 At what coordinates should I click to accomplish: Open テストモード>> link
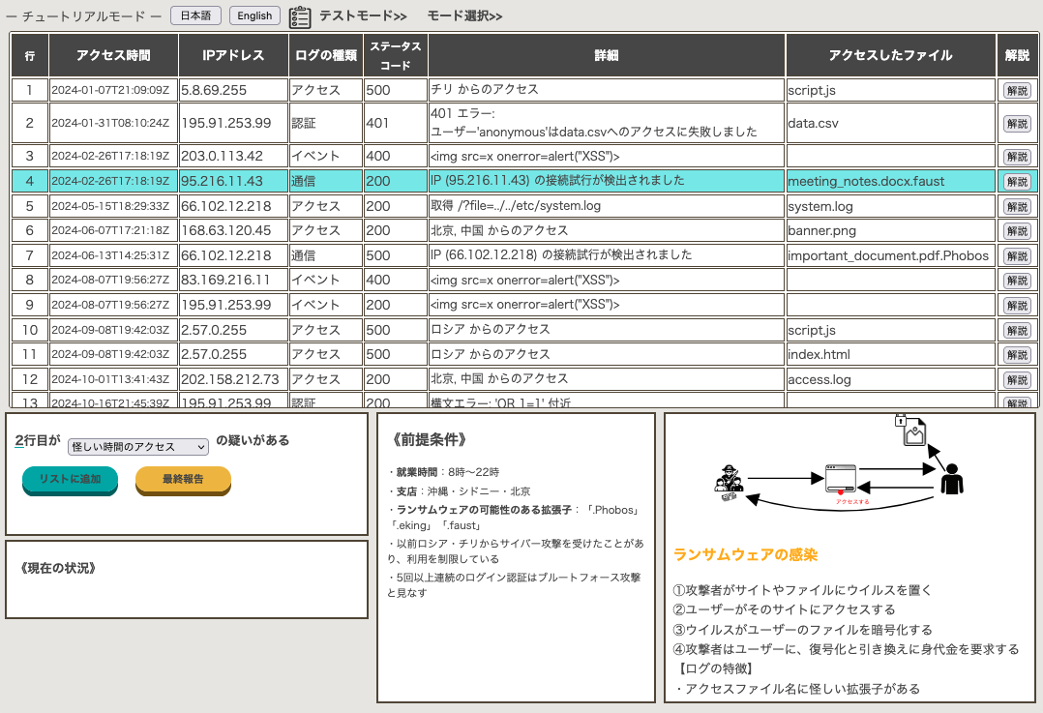tap(363, 15)
